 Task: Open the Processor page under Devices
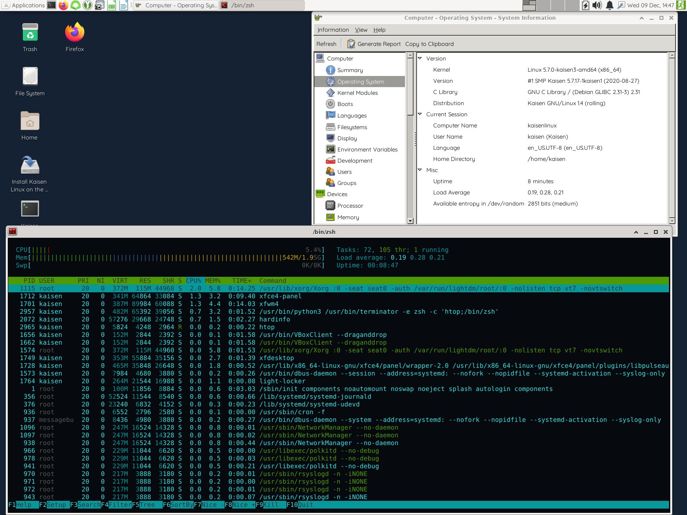coord(350,206)
